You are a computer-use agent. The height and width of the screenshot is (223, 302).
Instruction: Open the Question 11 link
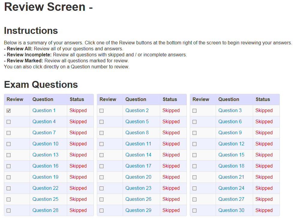pyautogui.click(x=138, y=144)
